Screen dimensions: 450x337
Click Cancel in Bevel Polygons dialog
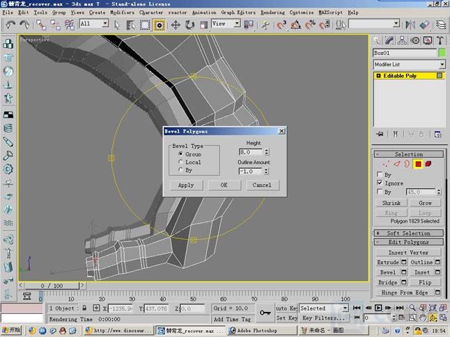tap(262, 185)
